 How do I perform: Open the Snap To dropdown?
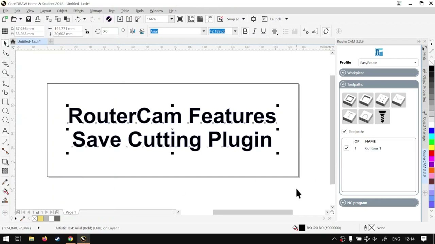pos(243,19)
